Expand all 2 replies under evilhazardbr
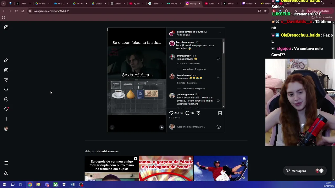The width and height of the screenshot is (335, 188). coord(194,69)
